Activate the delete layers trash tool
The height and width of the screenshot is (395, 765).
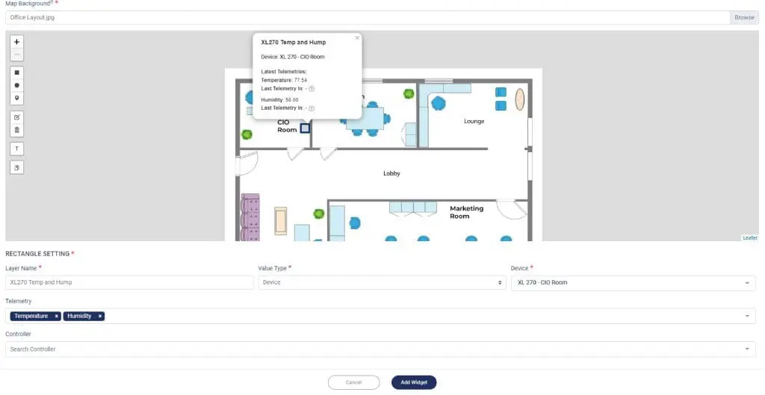tap(17, 130)
